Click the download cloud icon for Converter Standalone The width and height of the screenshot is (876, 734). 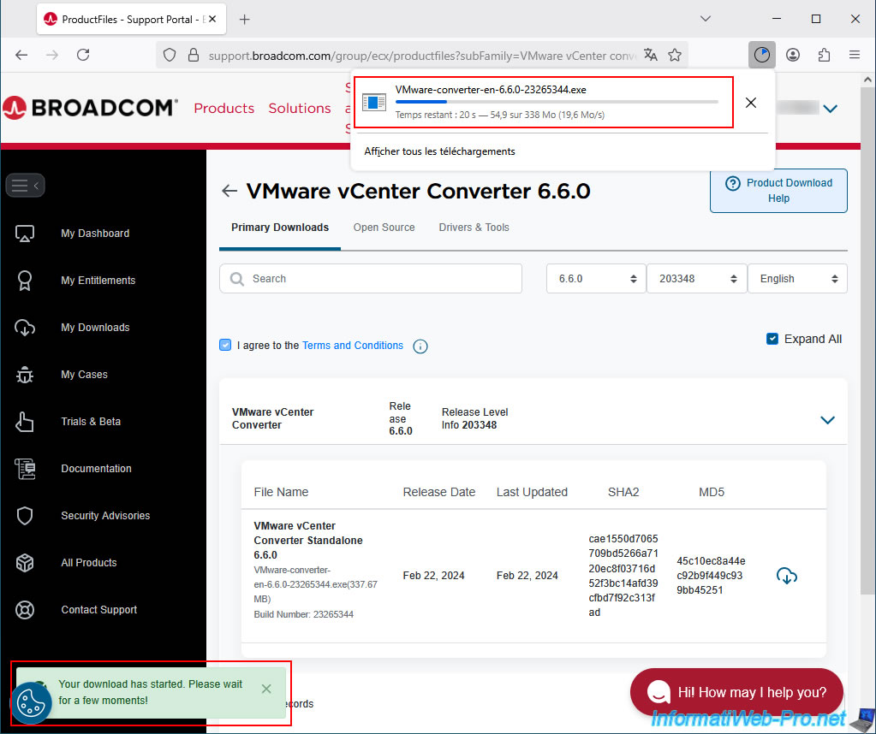click(x=786, y=576)
